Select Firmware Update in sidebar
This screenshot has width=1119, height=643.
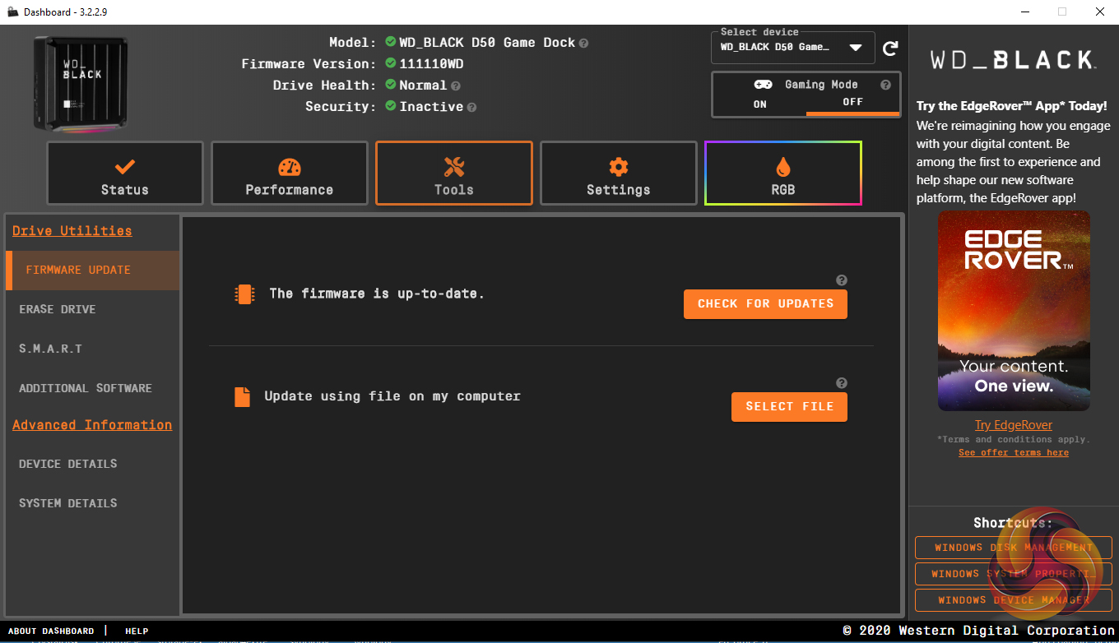(x=92, y=271)
